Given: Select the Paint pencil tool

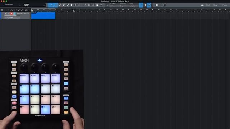Looking at the screenshot, I should 67,5.
